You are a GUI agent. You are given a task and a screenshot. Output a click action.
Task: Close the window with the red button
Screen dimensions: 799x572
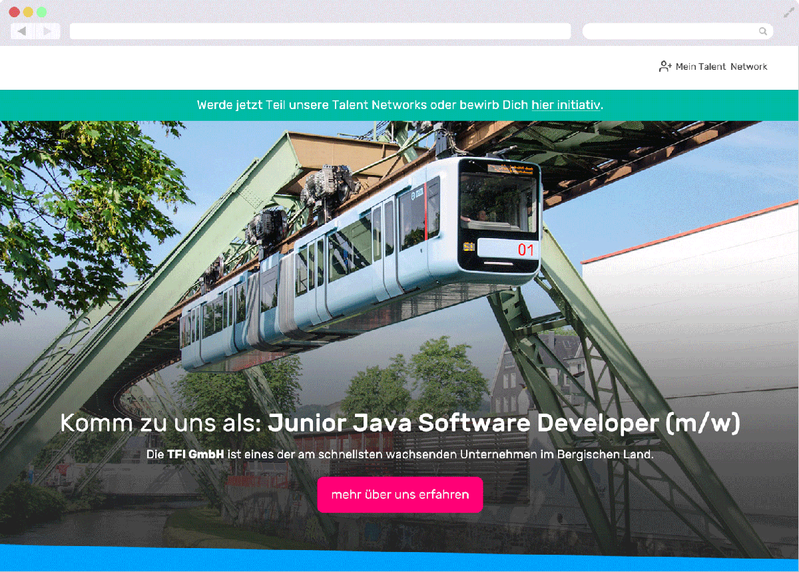pyautogui.click(x=14, y=12)
